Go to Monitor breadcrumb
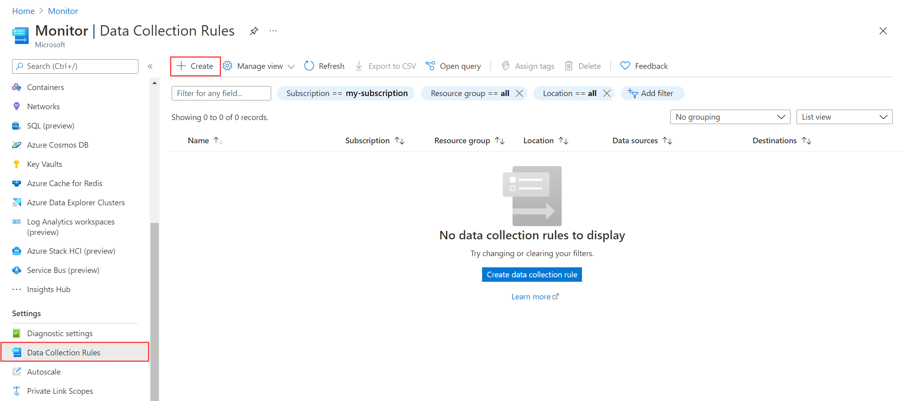 [x=63, y=11]
